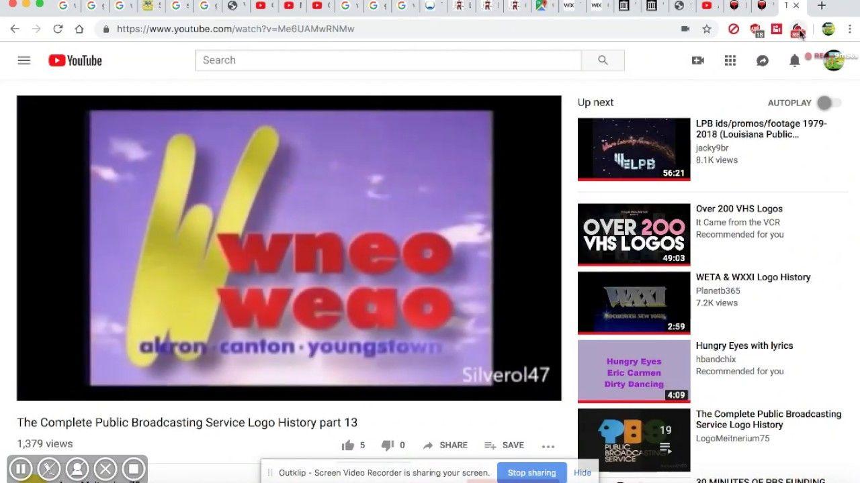The height and width of the screenshot is (483, 860).
Task: Pause the Outklip recording
Action: click(20, 469)
